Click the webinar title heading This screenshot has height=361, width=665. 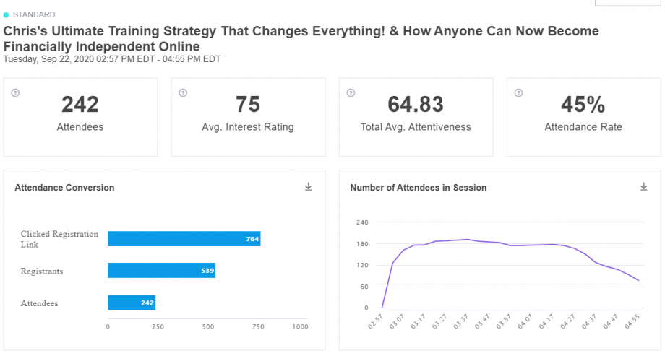[x=301, y=38]
